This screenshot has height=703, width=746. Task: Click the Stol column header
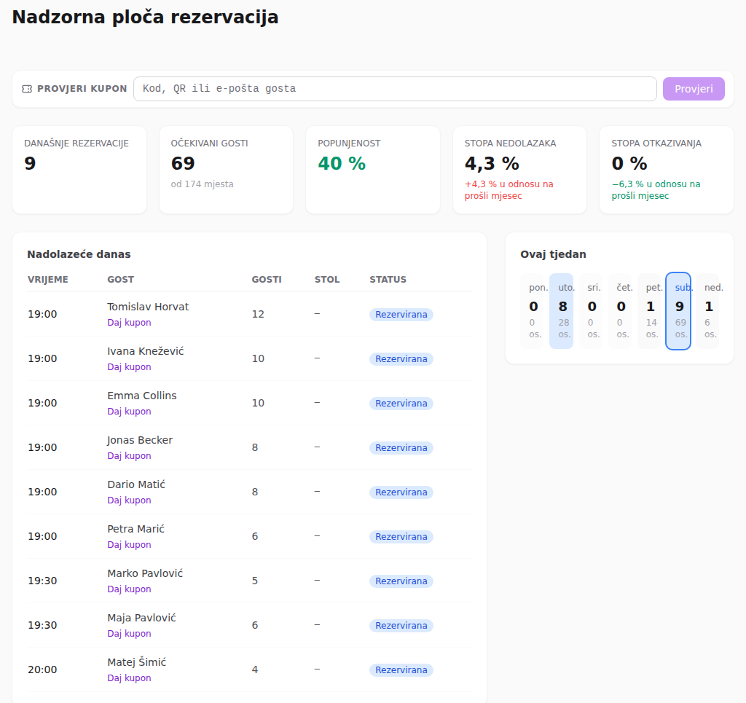327,280
